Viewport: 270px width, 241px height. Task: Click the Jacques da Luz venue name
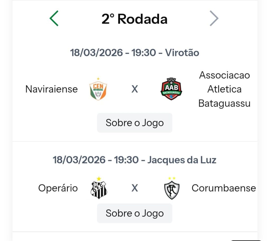click(x=182, y=160)
